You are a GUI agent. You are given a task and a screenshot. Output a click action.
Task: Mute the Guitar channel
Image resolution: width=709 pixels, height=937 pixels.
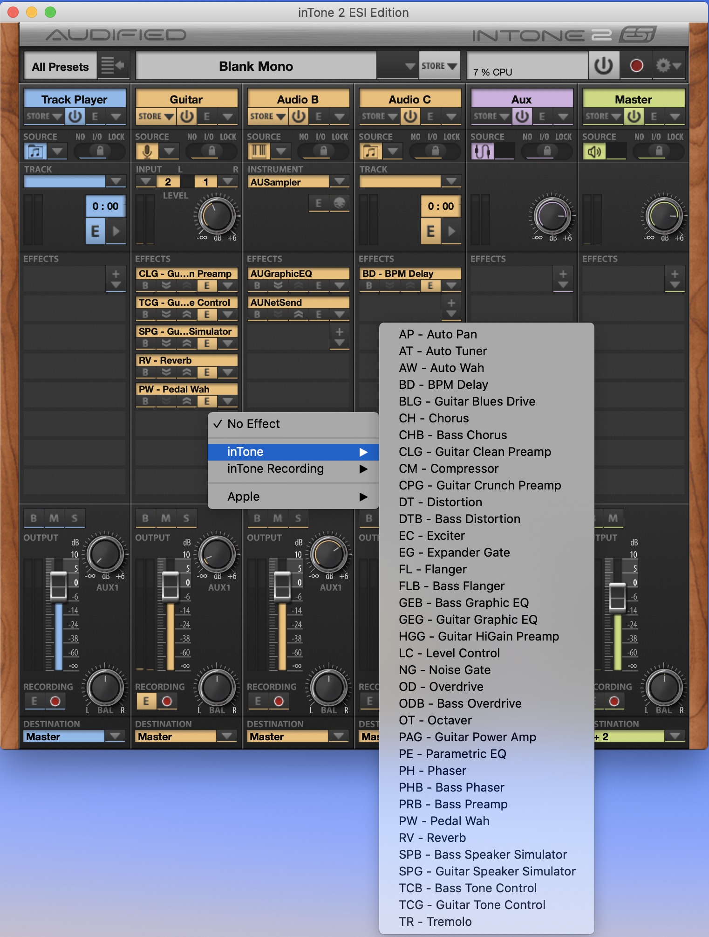pos(166,518)
